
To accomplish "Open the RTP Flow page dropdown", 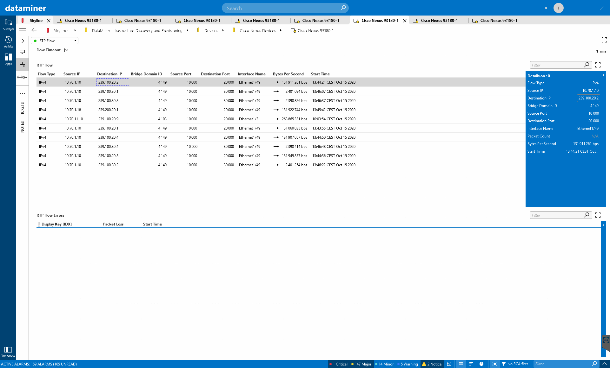I will [55, 41].
